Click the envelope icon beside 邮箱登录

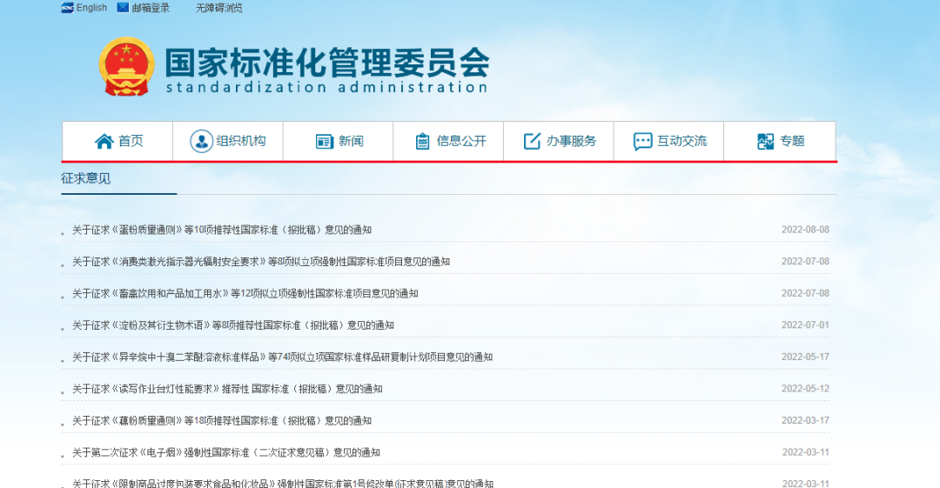pyautogui.click(x=123, y=8)
